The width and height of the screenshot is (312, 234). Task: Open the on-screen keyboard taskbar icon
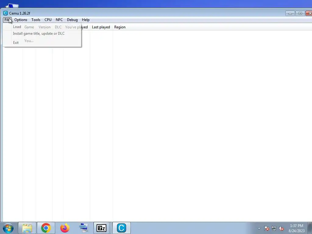click(83, 228)
